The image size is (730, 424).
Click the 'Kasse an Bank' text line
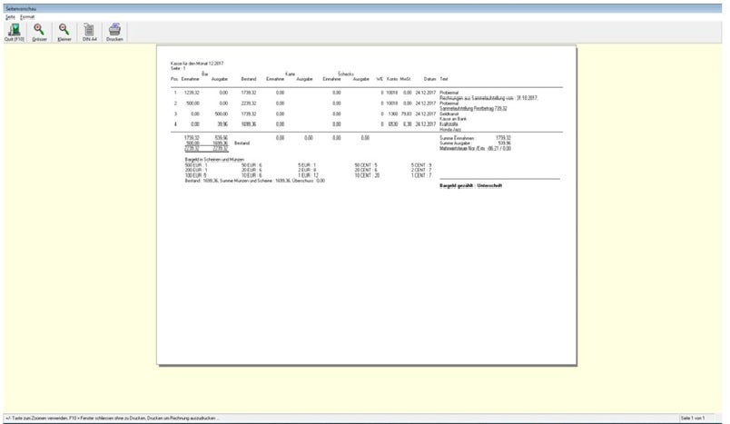tap(453, 119)
